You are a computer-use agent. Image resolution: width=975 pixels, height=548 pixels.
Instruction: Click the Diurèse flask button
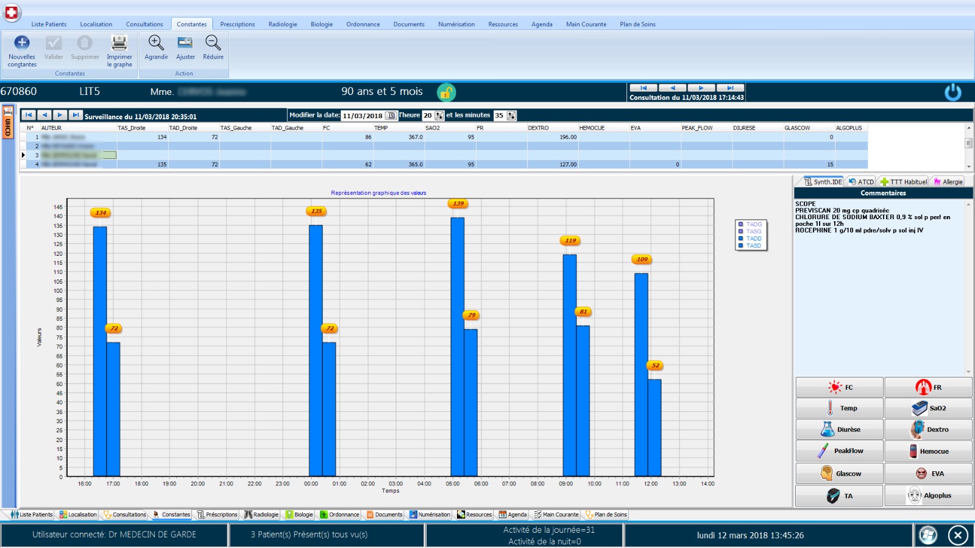pyautogui.click(x=839, y=429)
